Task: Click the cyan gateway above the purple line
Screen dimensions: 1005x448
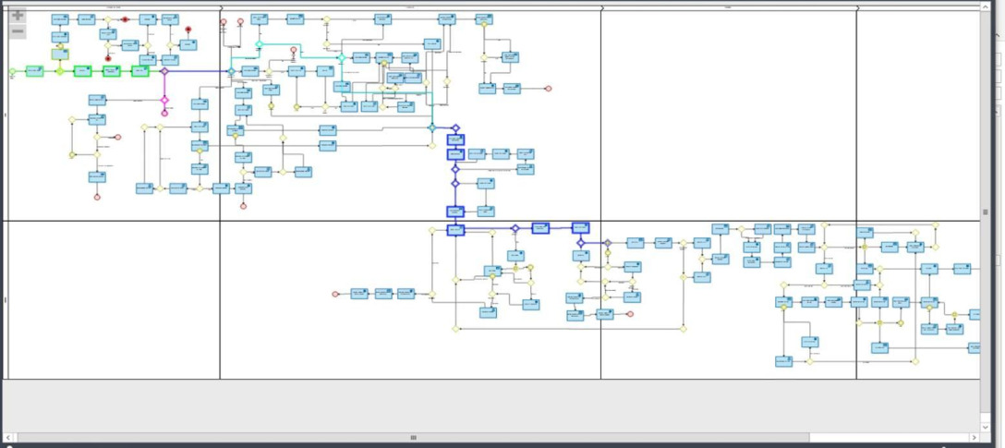Action: 260,44
